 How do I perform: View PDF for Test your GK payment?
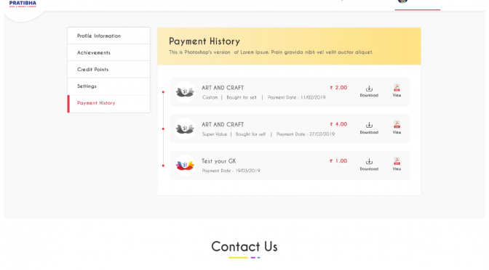(397, 164)
